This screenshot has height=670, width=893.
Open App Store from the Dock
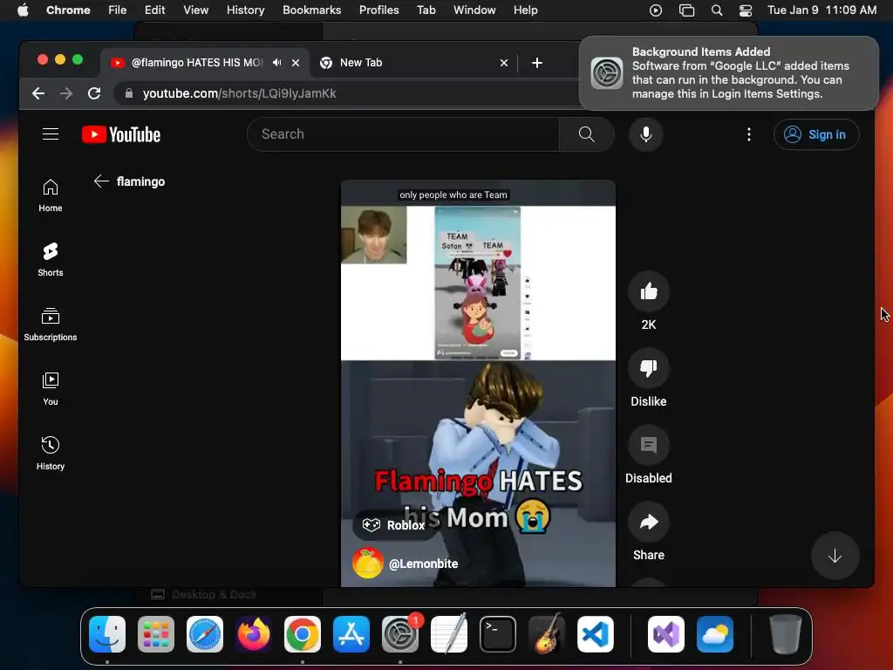(351, 634)
